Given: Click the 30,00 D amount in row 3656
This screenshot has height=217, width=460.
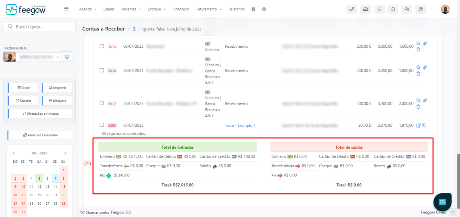Looking at the screenshot, I should coord(364,125).
